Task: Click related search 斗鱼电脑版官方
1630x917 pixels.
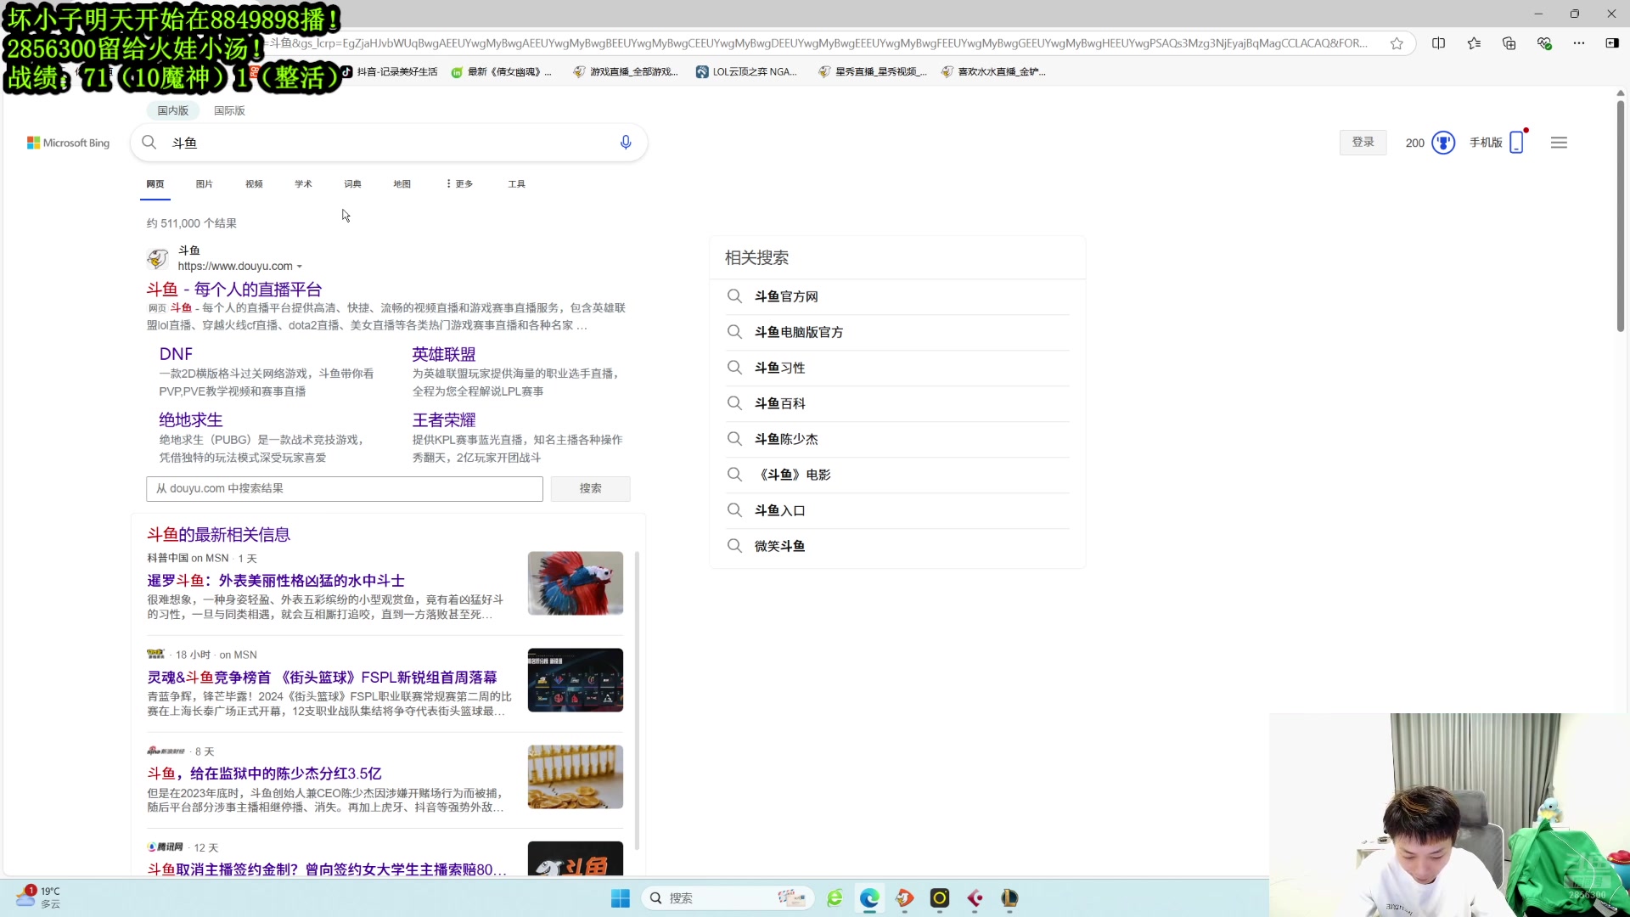Action: point(799,332)
